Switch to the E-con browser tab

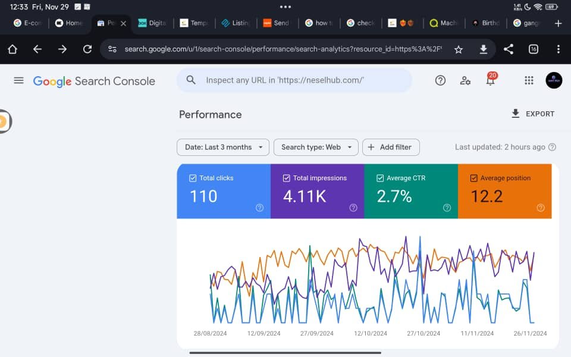28,23
